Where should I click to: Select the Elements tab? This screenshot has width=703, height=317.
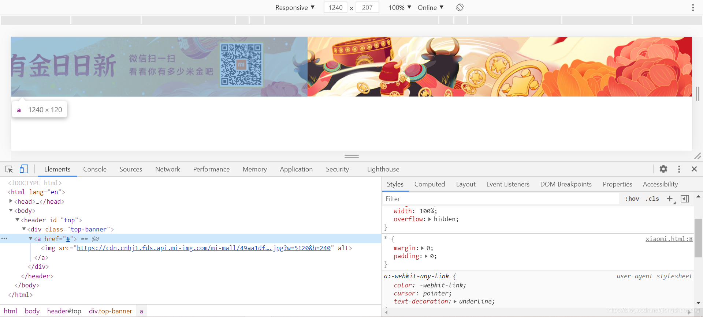coord(57,169)
